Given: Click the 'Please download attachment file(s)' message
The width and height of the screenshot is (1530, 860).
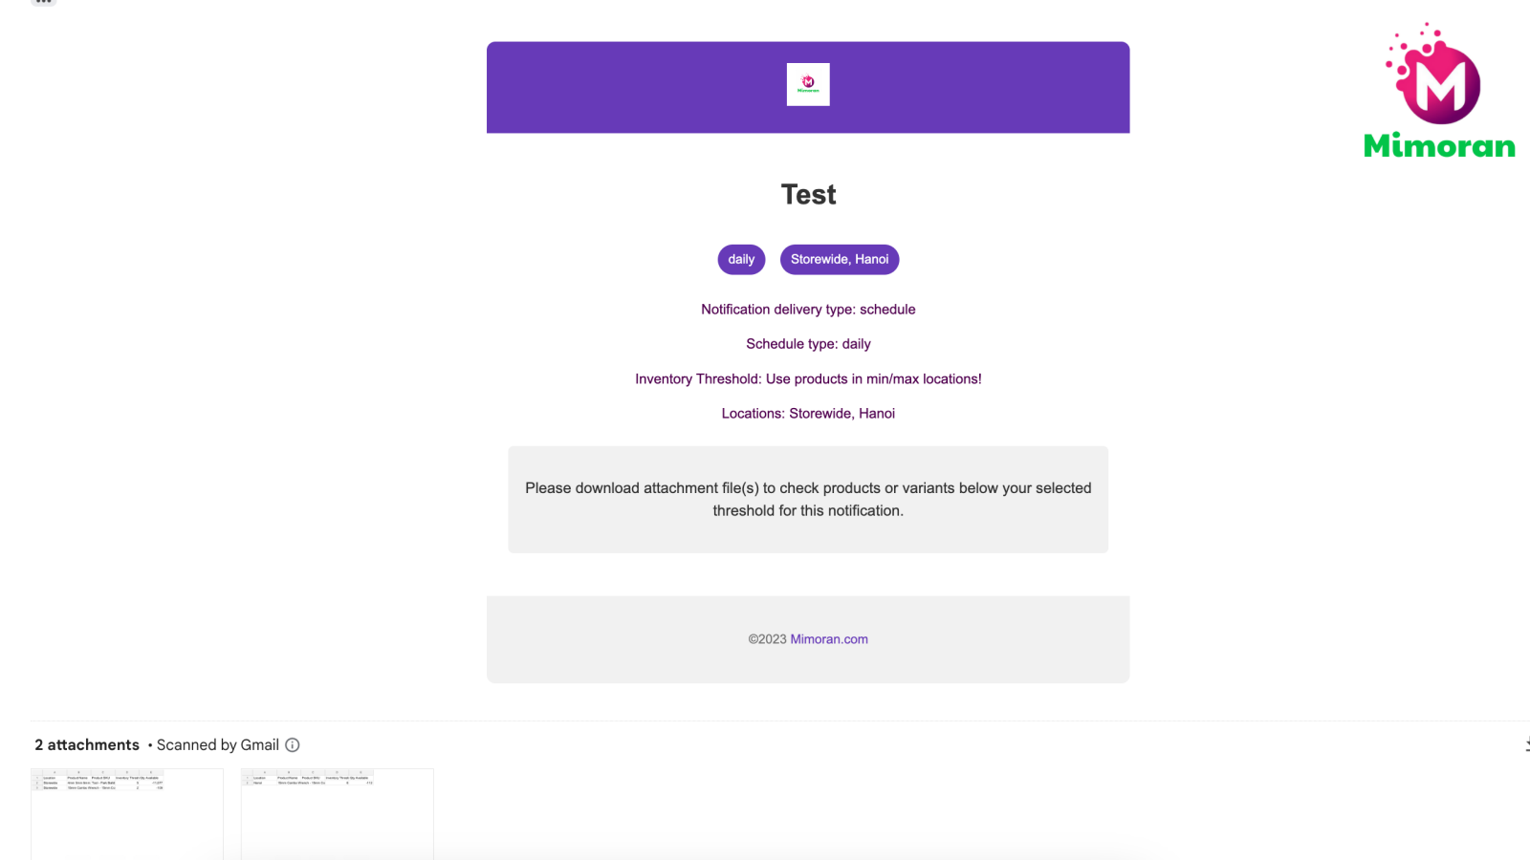Looking at the screenshot, I should coord(808,500).
